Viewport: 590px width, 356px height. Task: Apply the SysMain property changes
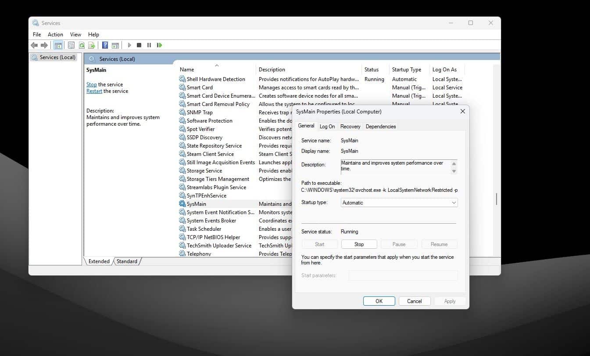[450, 301]
